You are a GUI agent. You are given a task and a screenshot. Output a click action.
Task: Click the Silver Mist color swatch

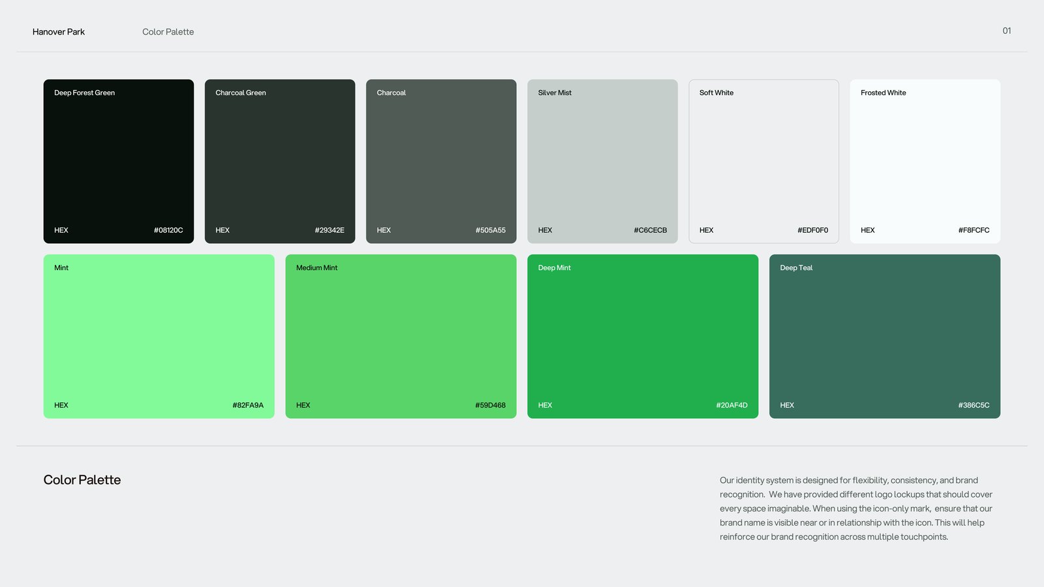[602, 161]
